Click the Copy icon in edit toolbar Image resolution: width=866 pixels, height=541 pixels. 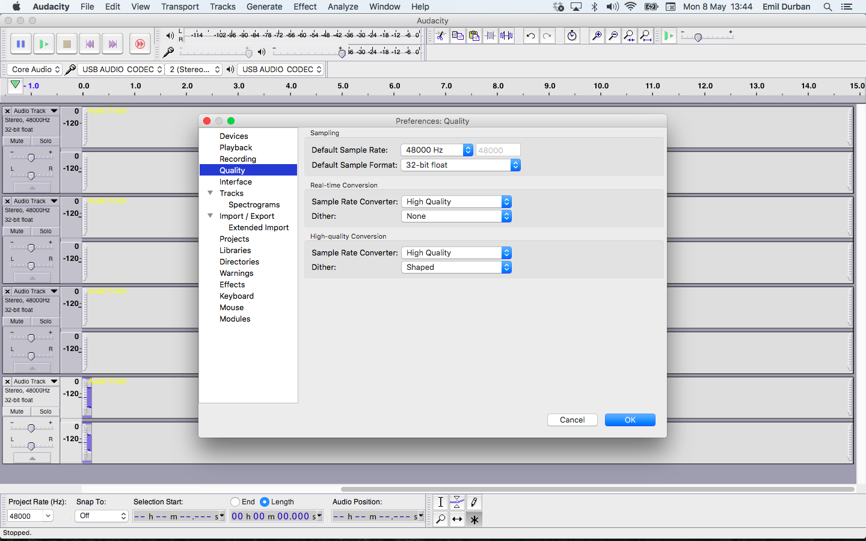click(458, 35)
